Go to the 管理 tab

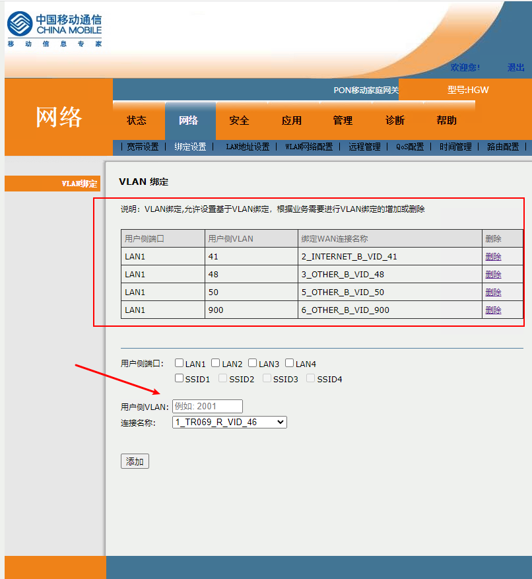pos(343,120)
